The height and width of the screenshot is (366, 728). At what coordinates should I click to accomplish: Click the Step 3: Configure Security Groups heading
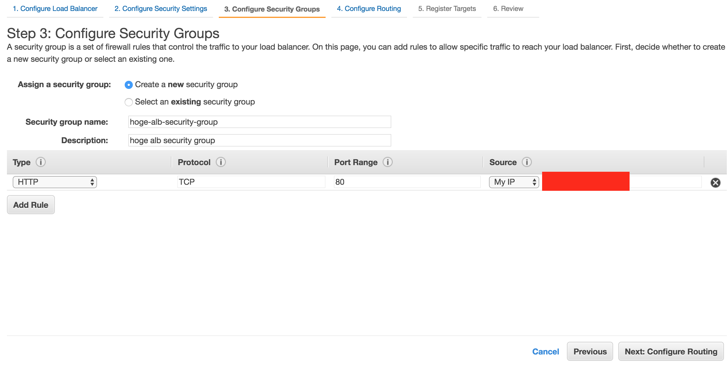click(x=113, y=33)
